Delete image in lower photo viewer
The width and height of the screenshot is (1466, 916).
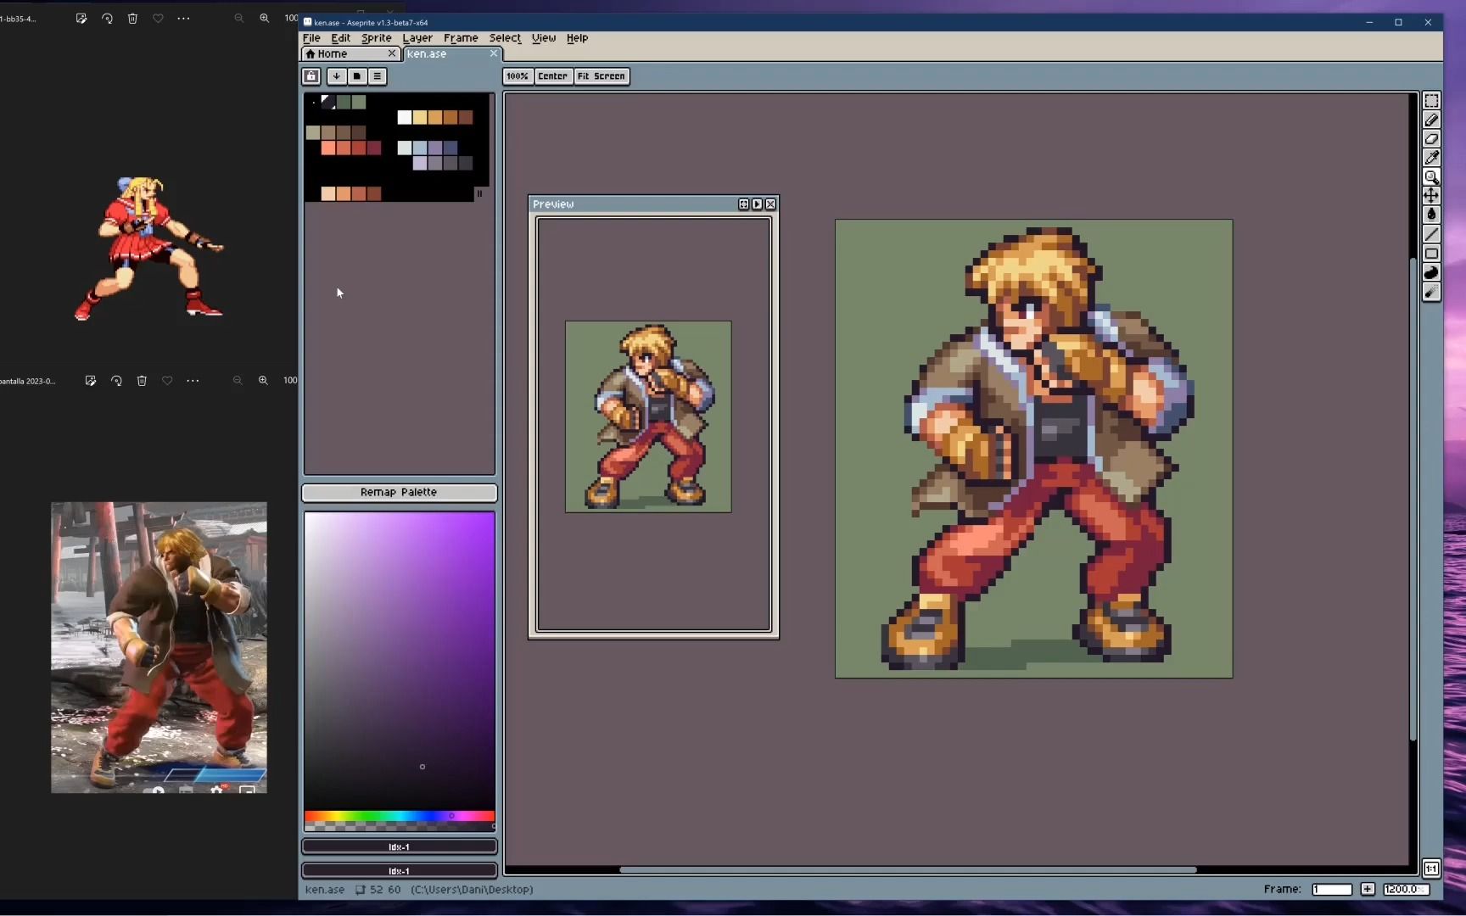point(142,381)
